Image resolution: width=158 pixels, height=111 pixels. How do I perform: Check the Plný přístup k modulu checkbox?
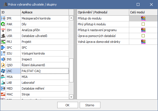coord(143,24)
